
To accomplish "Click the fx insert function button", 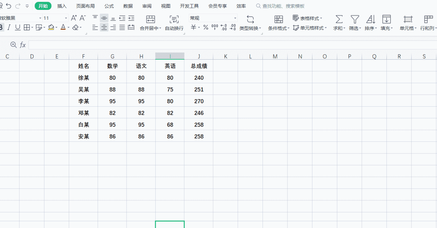I will [x=23, y=45].
